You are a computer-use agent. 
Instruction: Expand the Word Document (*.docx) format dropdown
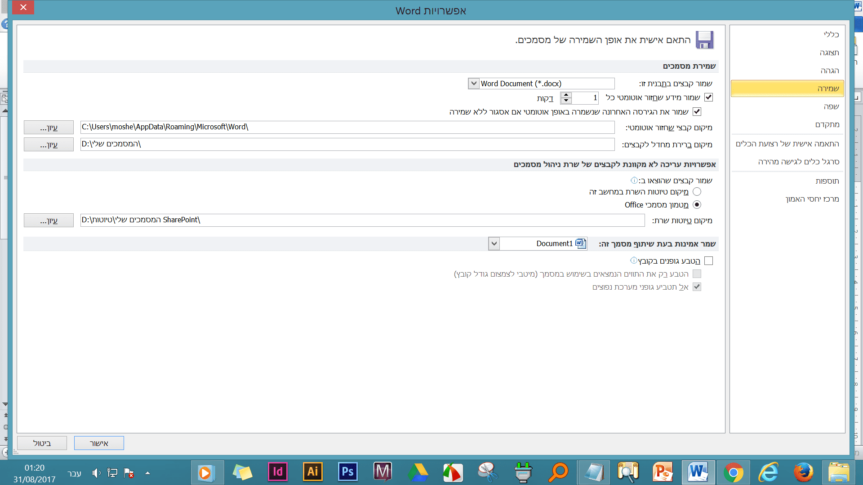pos(474,84)
